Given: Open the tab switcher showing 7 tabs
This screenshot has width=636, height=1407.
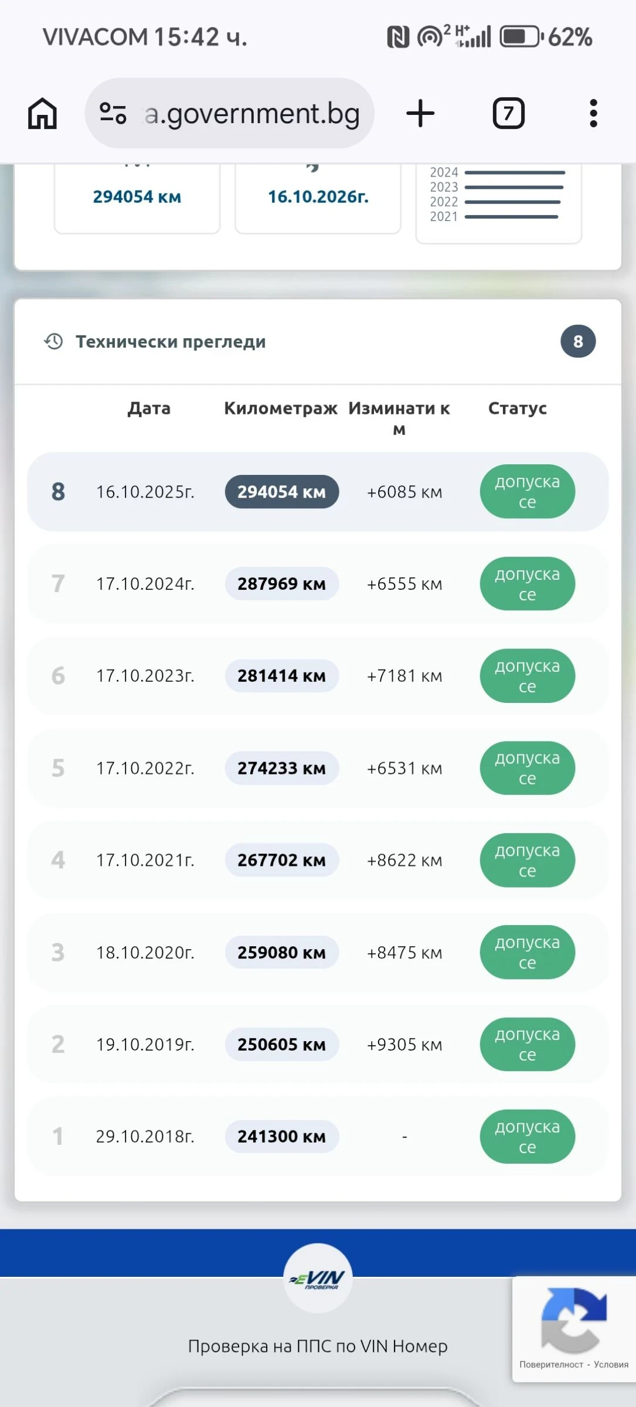Looking at the screenshot, I should [x=508, y=113].
